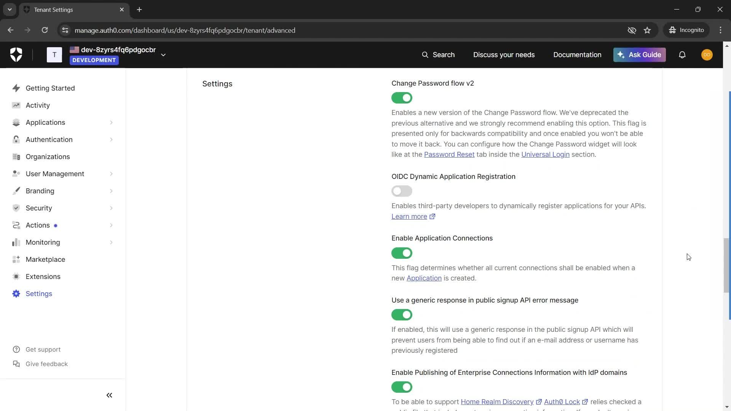The width and height of the screenshot is (731, 411).
Task: Click the Activity chart icon
Action: point(16,105)
